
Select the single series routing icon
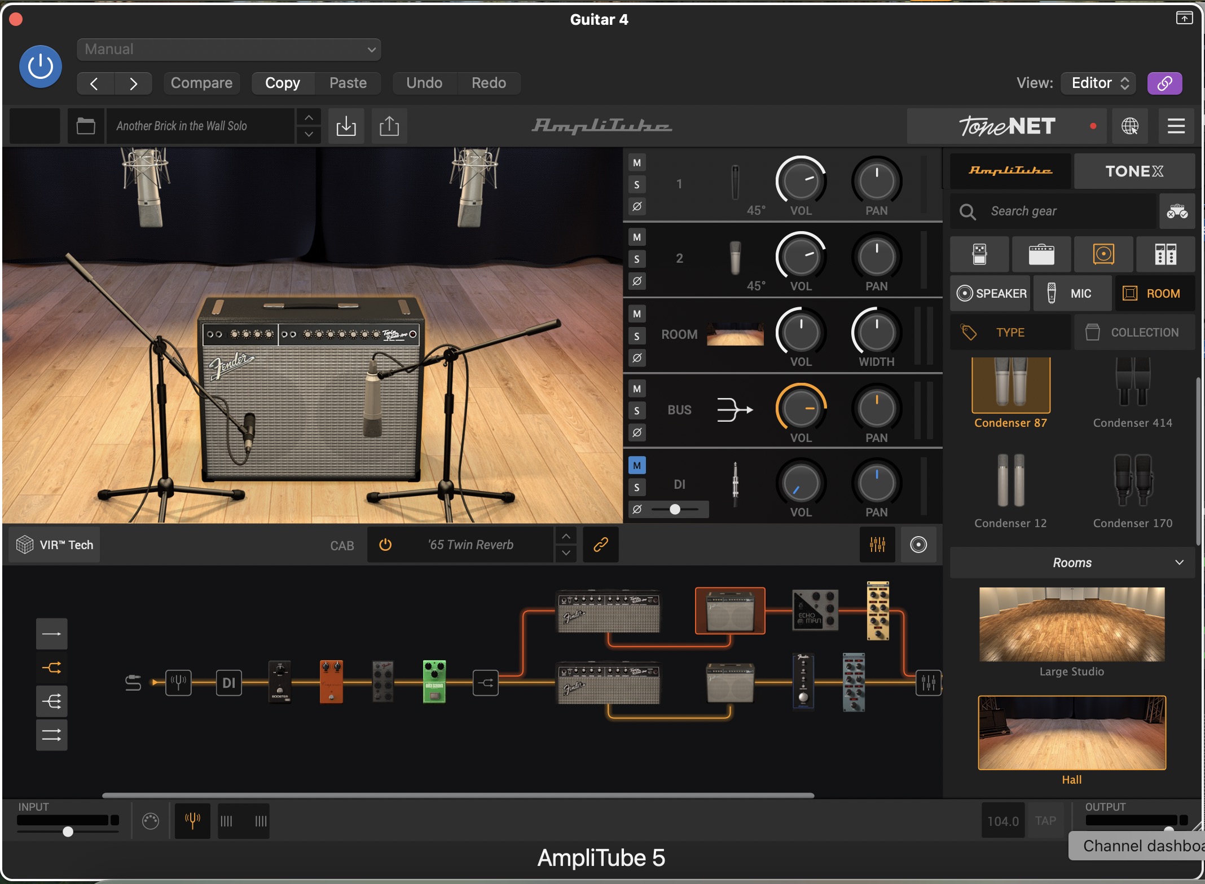point(52,634)
